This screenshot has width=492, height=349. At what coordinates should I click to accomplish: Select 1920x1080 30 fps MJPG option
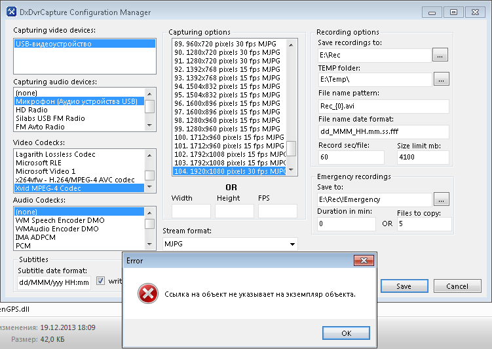[x=228, y=171]
